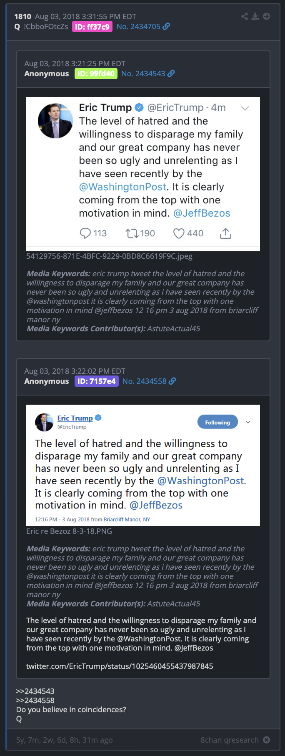Image resolution: width=285 pixels, height=756 pixels.
Task: Open the Eric re Bezoz tweet screenshot image
Action: [143, 465]
